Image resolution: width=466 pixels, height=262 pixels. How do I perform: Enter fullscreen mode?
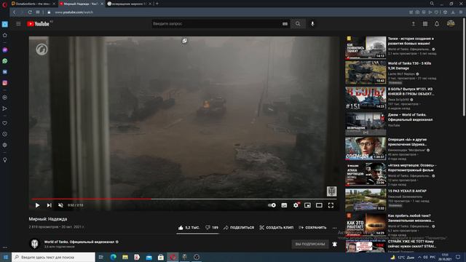[331, 205]
